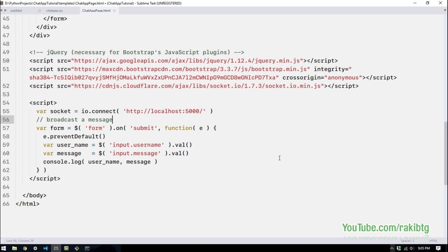Image resolution: width=448 pixels, height=252 pixels.
Task: Toggle the side bar icon in status bar
Action: coord(2,241)
